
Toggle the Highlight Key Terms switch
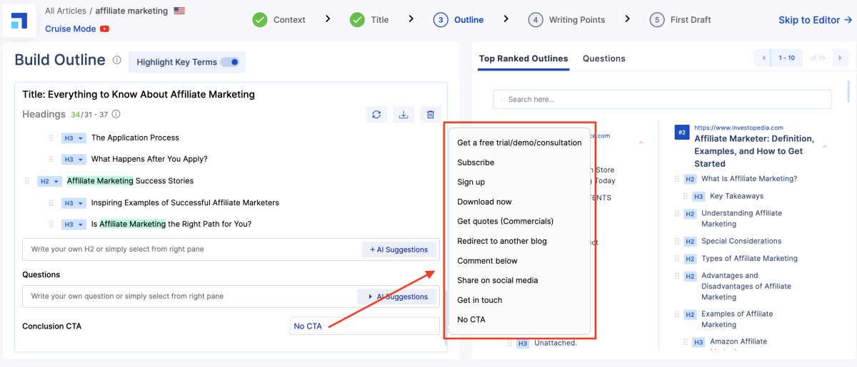tap(230, 62)
